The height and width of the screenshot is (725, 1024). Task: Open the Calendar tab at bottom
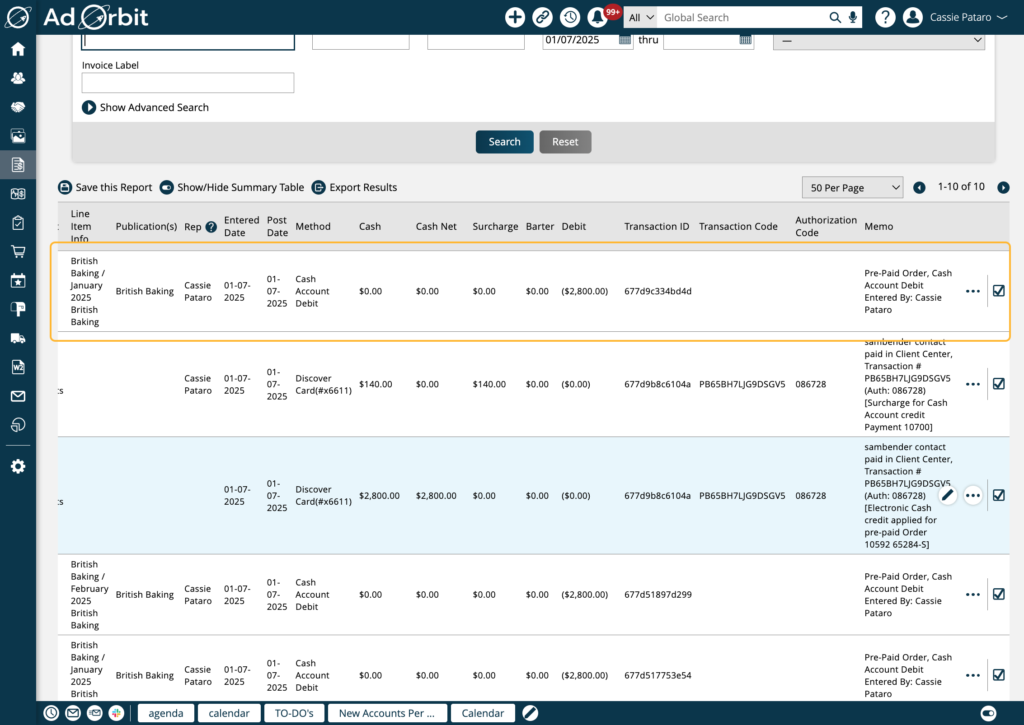click(483, 713)
